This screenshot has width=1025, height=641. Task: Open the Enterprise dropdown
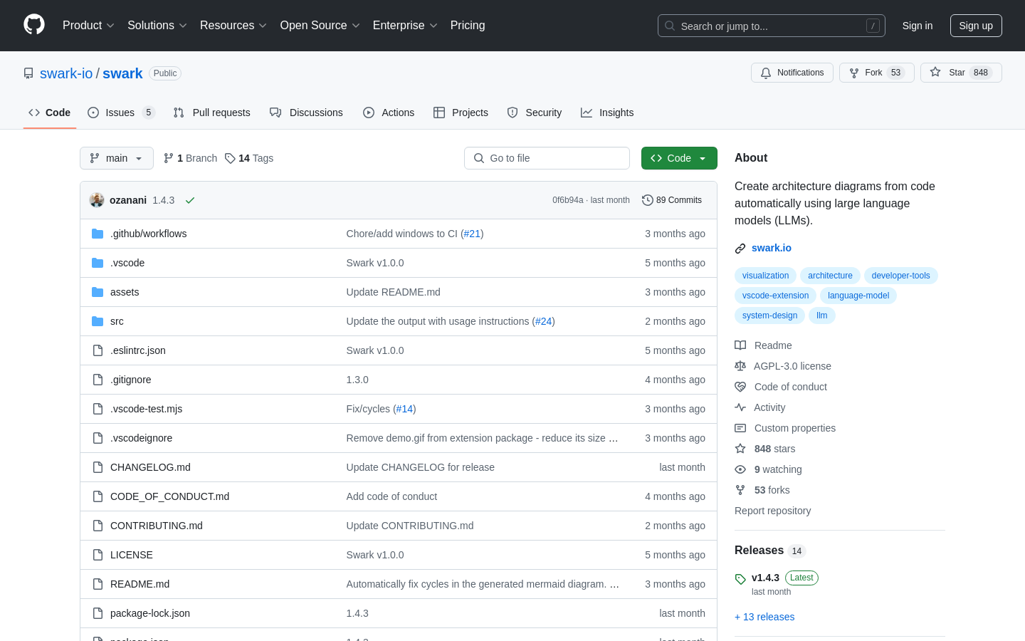(405, 26)
